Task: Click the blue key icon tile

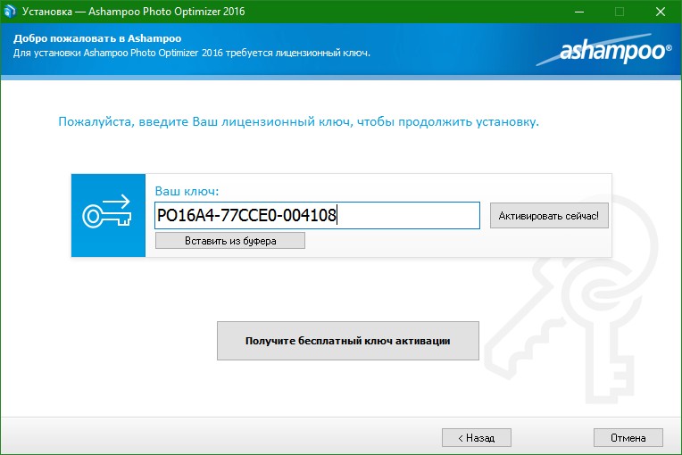Action: point(108,216)
